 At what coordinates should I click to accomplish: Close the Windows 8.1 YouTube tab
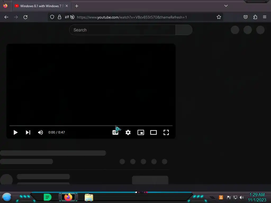(67, 6)
